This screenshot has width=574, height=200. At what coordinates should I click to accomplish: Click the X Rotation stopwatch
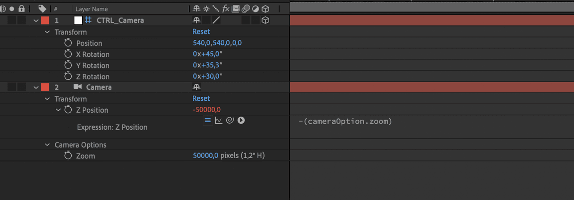pos(68,54)
